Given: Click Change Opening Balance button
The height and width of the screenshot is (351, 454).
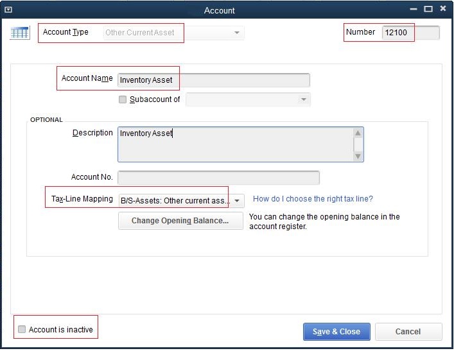Looking at the screenshot, I should pyautogui.click(x=180, y=221).
